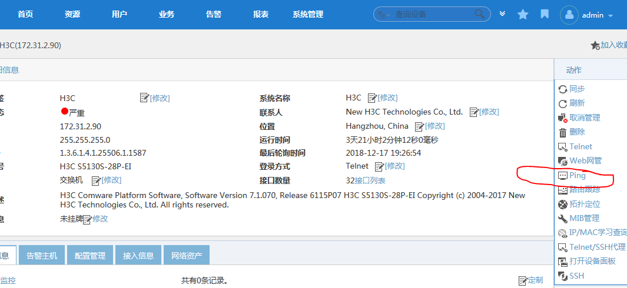Click the admin user avatar icon

click(569, 15)
